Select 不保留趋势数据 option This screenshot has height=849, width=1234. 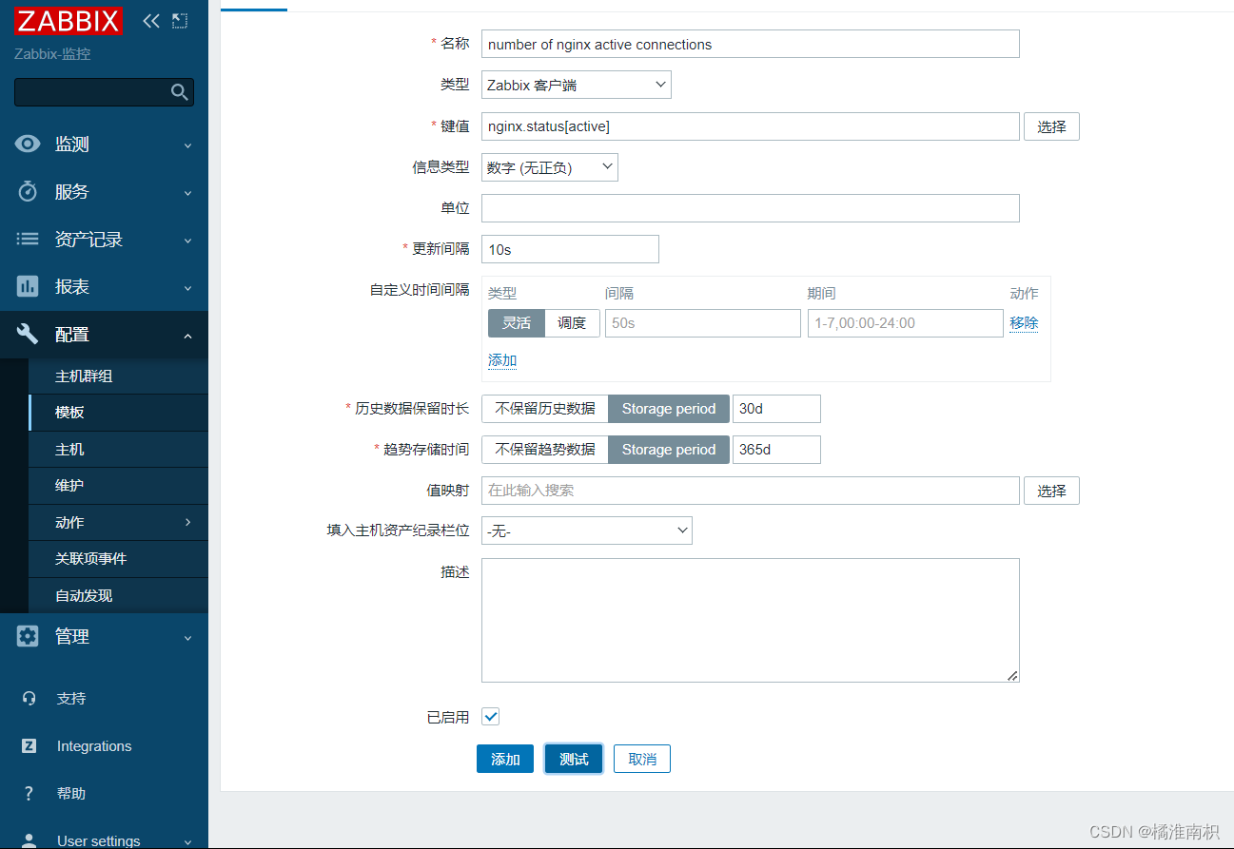coord(545,450)
